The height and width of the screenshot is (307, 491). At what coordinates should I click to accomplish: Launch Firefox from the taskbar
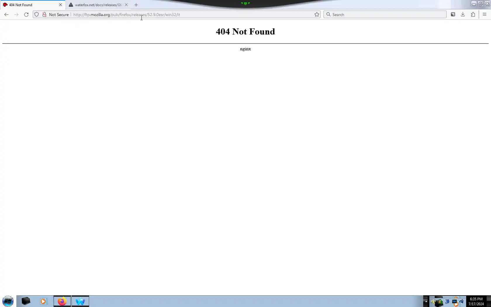point(62,301)
